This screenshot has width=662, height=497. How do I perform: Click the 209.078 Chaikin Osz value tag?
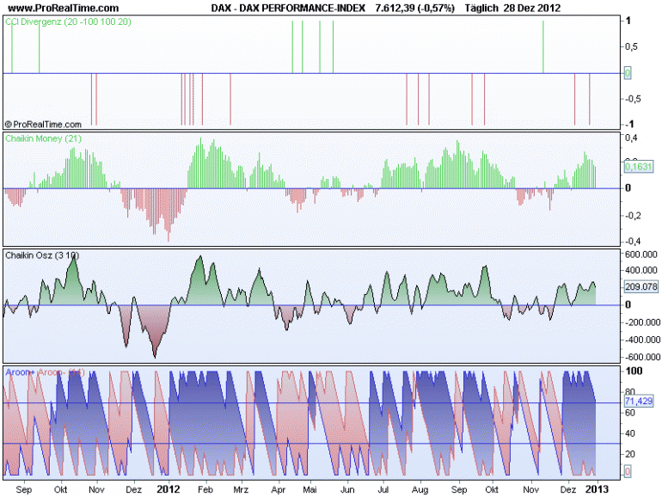click(641, 286)
